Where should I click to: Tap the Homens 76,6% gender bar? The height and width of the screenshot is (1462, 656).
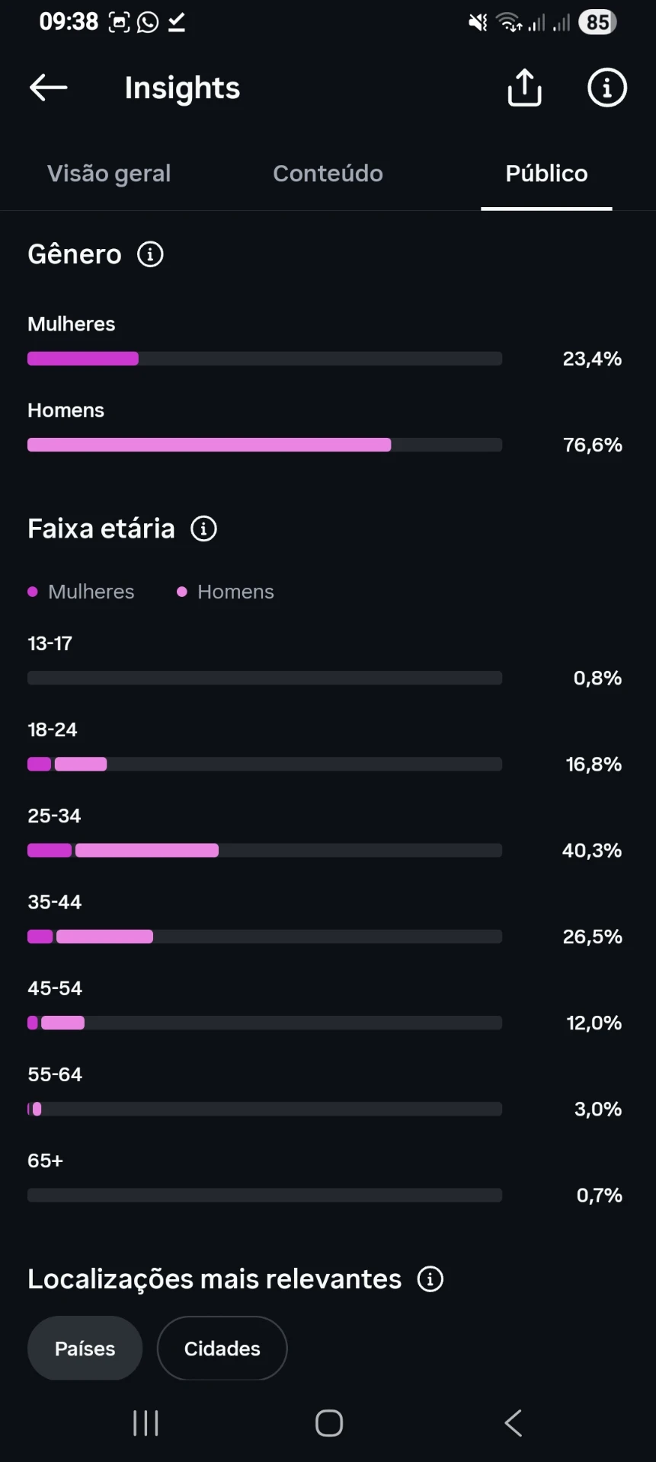(x=264, y=445)
